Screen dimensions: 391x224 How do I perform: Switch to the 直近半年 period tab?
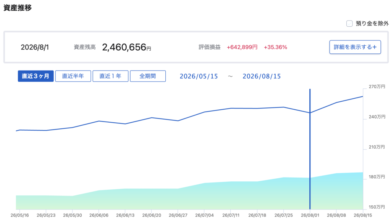[73, 76]
